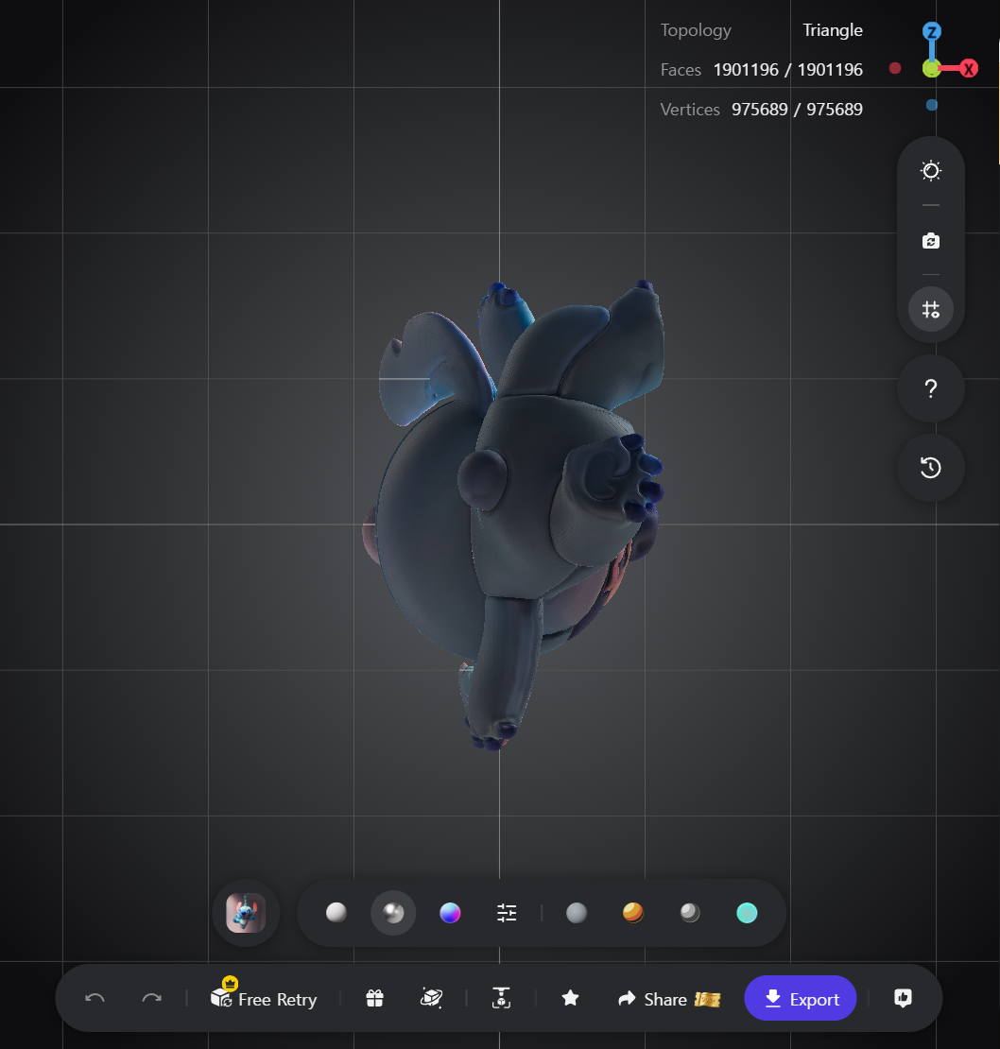Select the white clay material sphere

pyautogui.click(x=336, y=913)
